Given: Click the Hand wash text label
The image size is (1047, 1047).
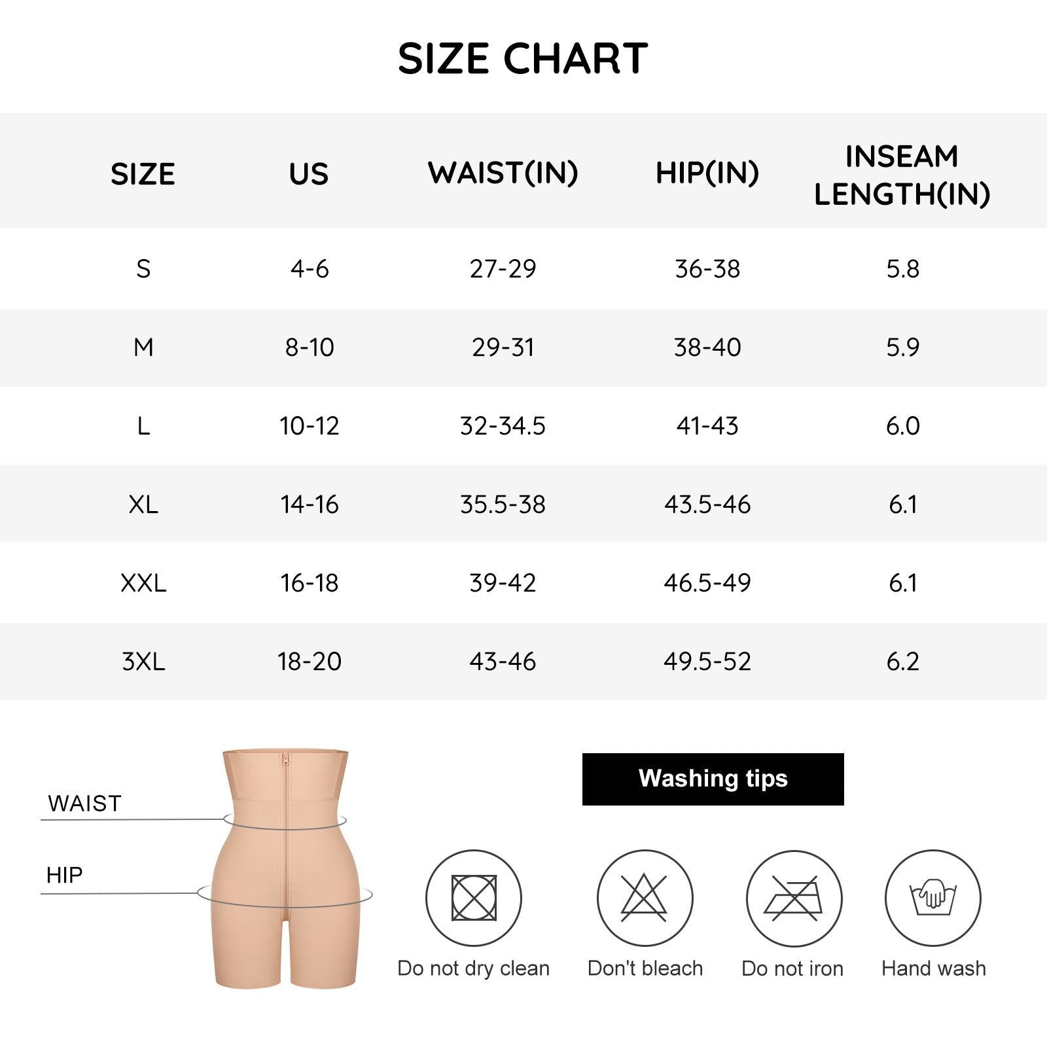Looking at the screenshot, I should pos(933,968).
